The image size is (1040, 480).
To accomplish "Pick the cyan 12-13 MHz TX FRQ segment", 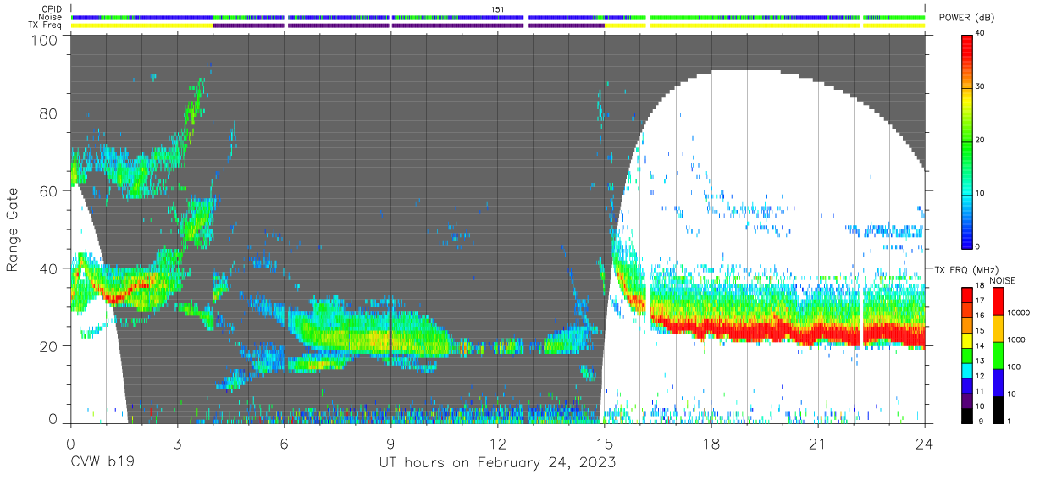I will (x=965, y=368).
